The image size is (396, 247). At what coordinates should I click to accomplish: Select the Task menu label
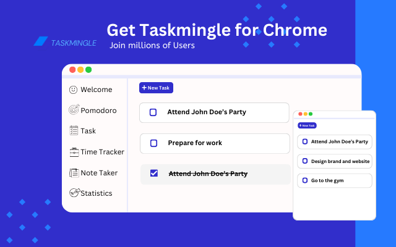[88, 131]
